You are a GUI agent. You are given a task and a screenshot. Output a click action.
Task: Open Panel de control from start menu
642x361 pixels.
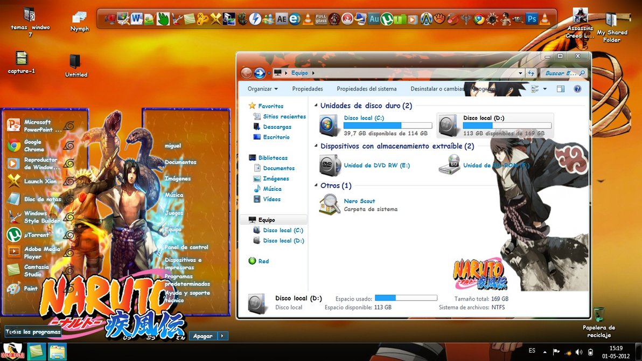pyautogui.click(x=186, y=247)
